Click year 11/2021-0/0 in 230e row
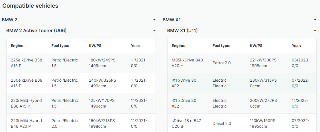The image size is (320, 132). pyautogui.click(x=139, y=83)
